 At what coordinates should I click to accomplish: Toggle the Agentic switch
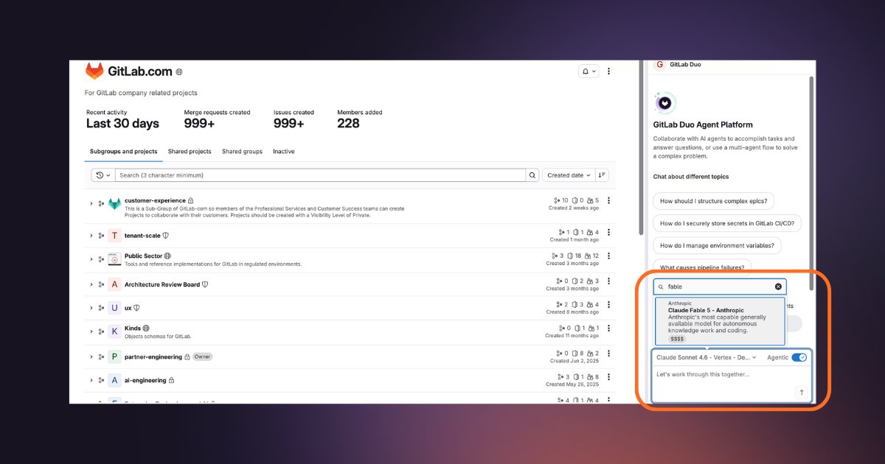(x=799, y=357)
